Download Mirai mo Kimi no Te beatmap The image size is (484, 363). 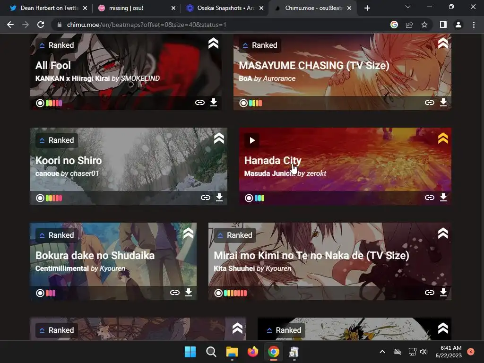tap(443, 292)
